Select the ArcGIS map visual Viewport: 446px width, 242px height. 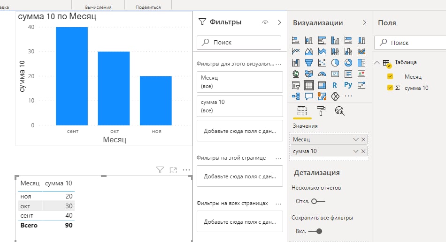322,96
